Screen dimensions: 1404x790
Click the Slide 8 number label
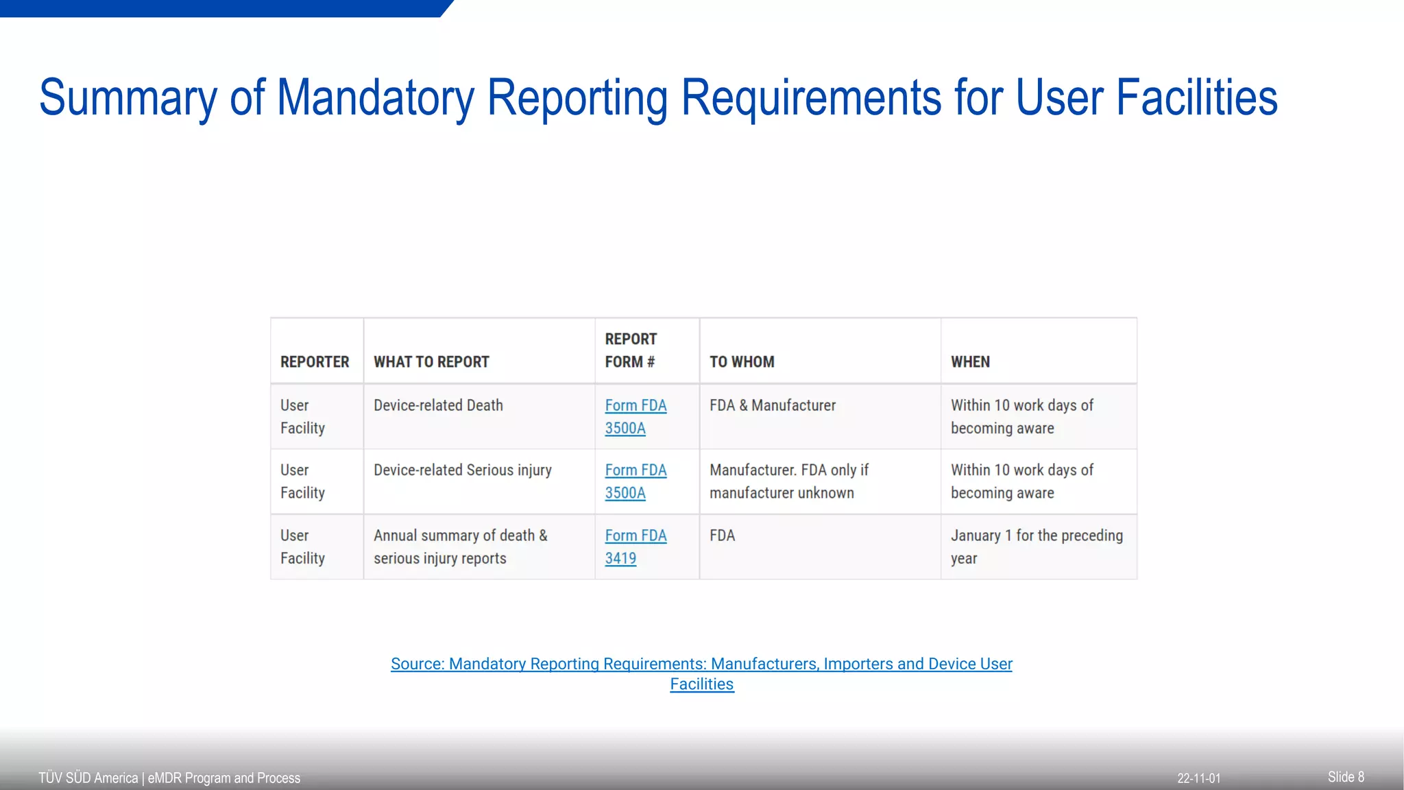tap(1345, 777)
